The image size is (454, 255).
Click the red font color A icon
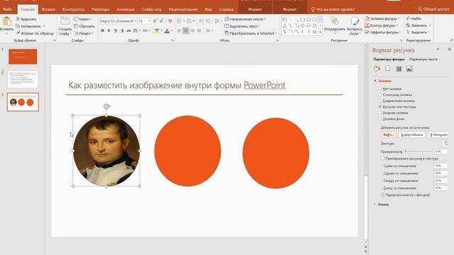(167, 31)
